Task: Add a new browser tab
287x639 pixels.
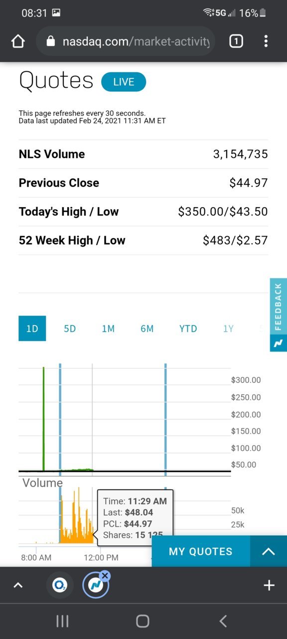Action: pyautogui.click(x=269, y=585)
